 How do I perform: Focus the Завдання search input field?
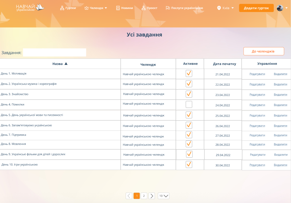click(54, 53)
